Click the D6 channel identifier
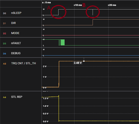Screen dimensions: 139x124 5,54
